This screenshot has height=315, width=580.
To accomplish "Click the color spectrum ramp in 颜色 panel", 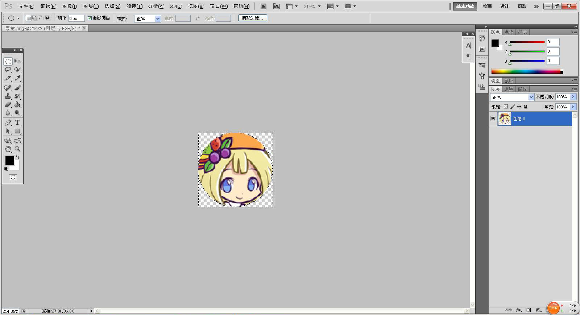I will [x=526, y=71].
